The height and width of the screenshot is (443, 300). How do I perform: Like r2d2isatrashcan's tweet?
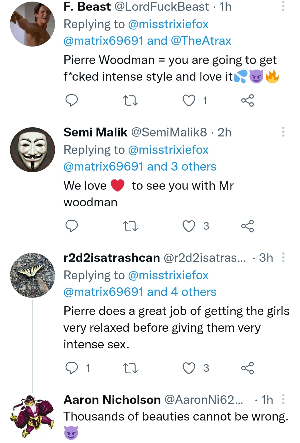[189, 368]
